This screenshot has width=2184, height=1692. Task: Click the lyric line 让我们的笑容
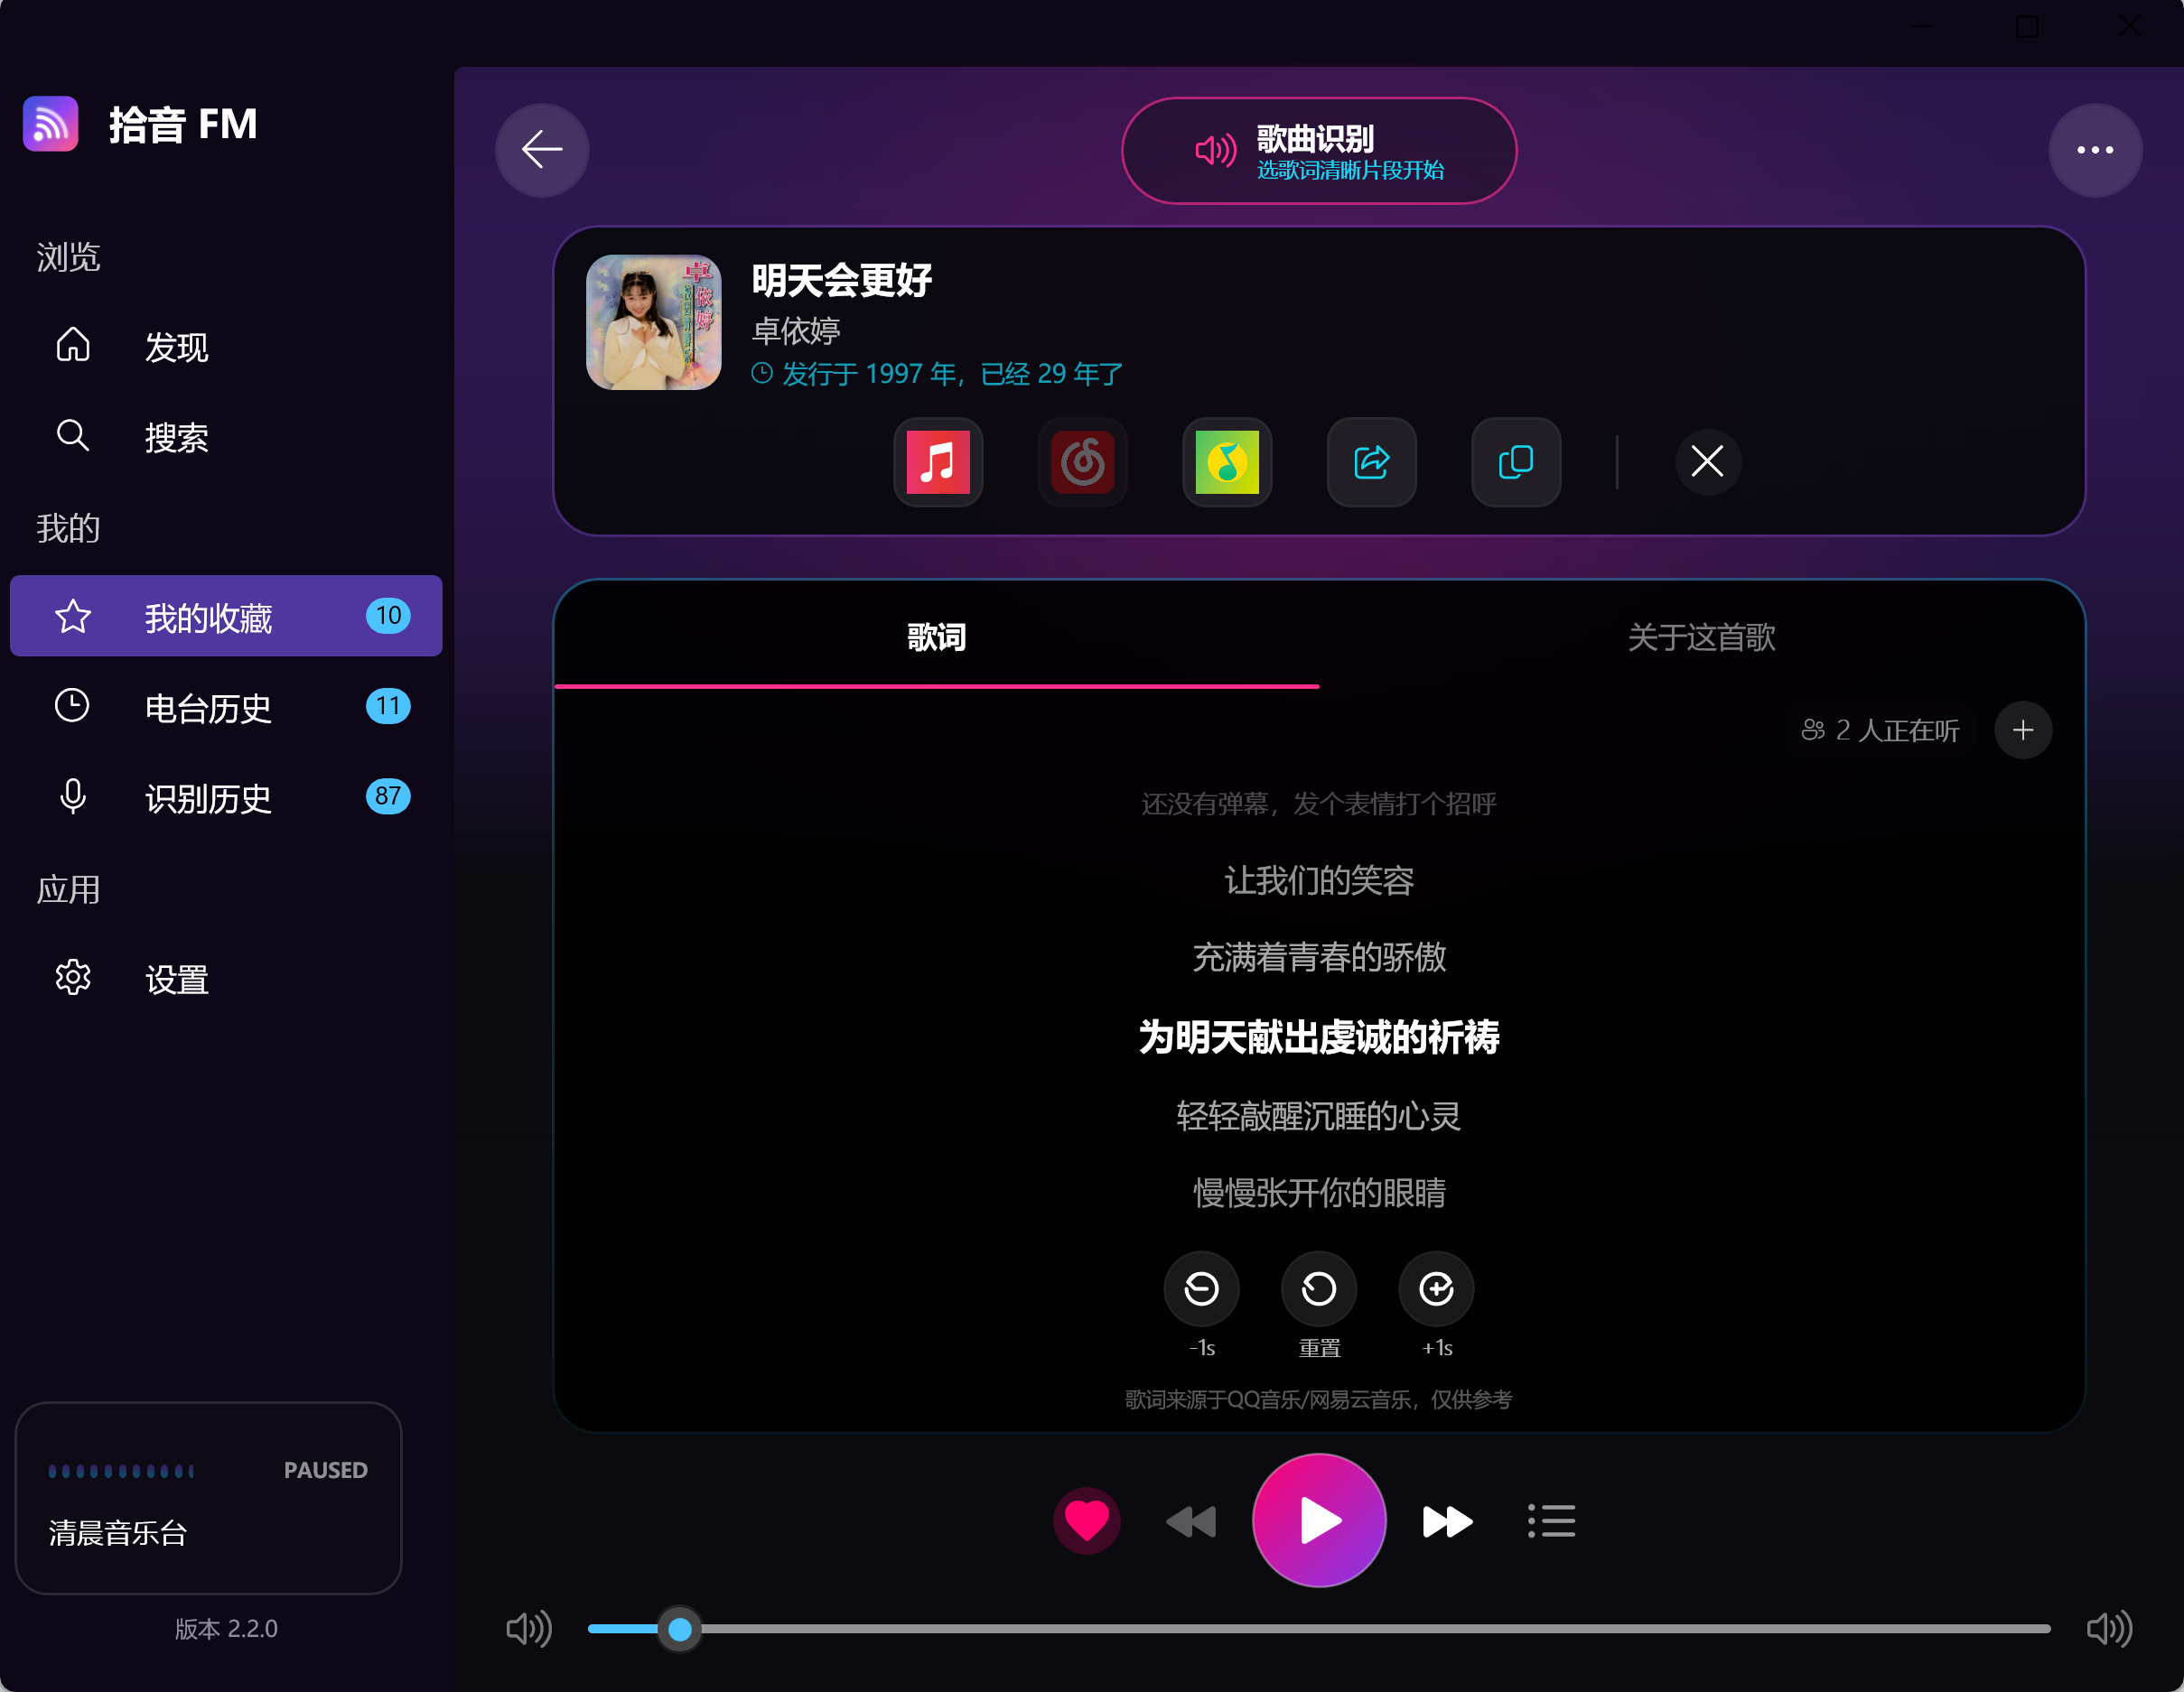tap(1319, 880)
